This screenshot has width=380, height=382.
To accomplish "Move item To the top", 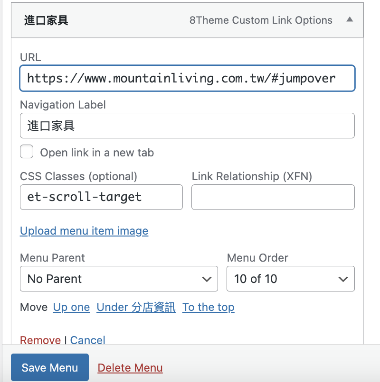I will (209, 307).
